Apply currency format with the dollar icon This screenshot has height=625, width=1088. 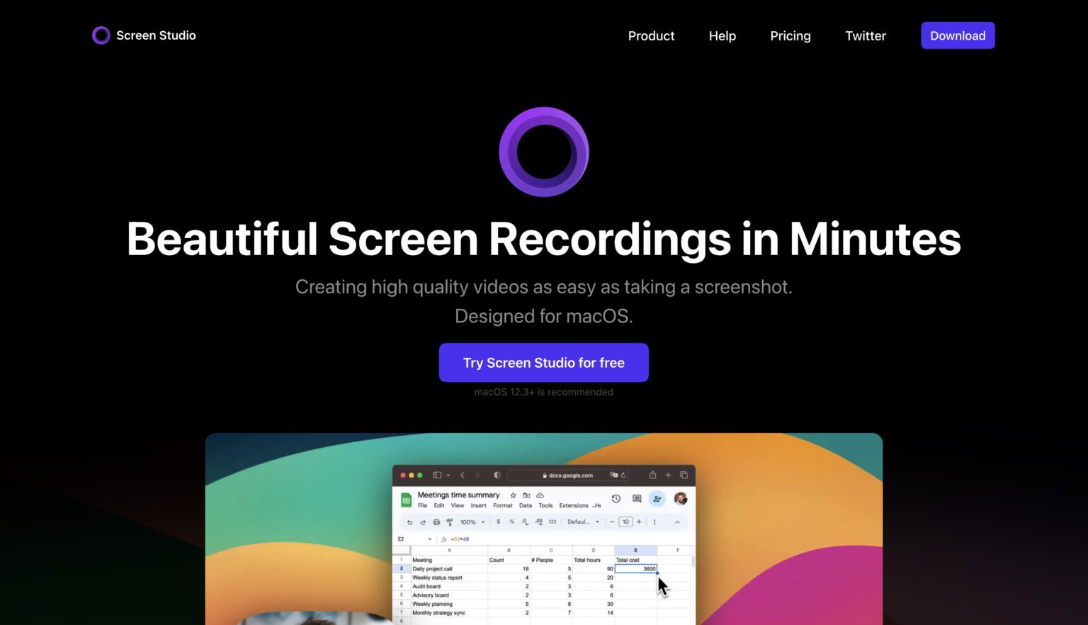[x=498, y=522]
